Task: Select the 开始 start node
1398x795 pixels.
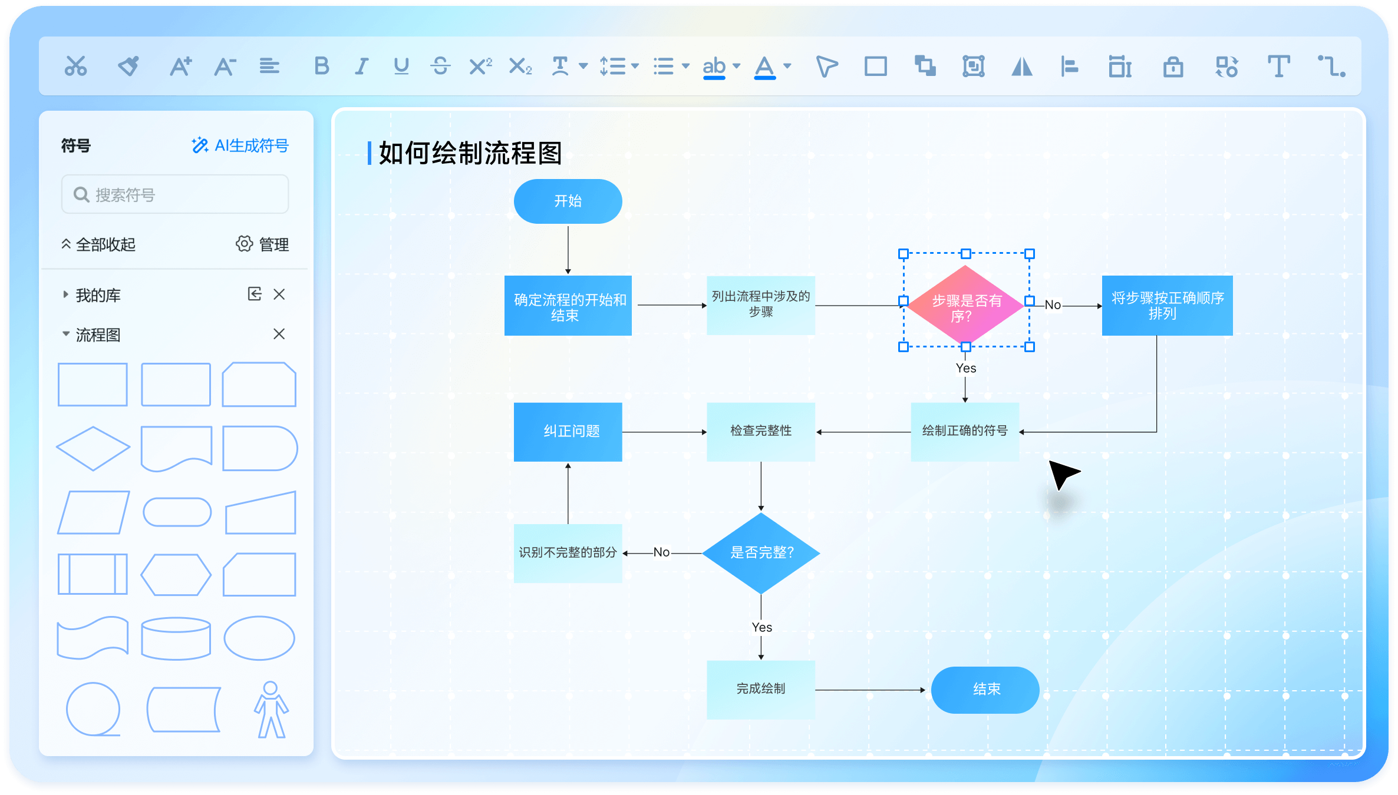Action: click(x=568, y=201)
